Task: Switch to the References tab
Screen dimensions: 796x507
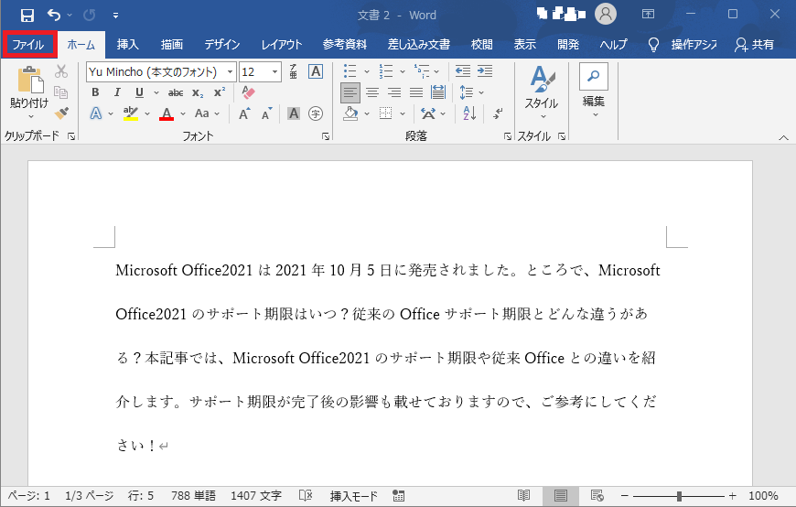Action: click(x=345, y=45)
